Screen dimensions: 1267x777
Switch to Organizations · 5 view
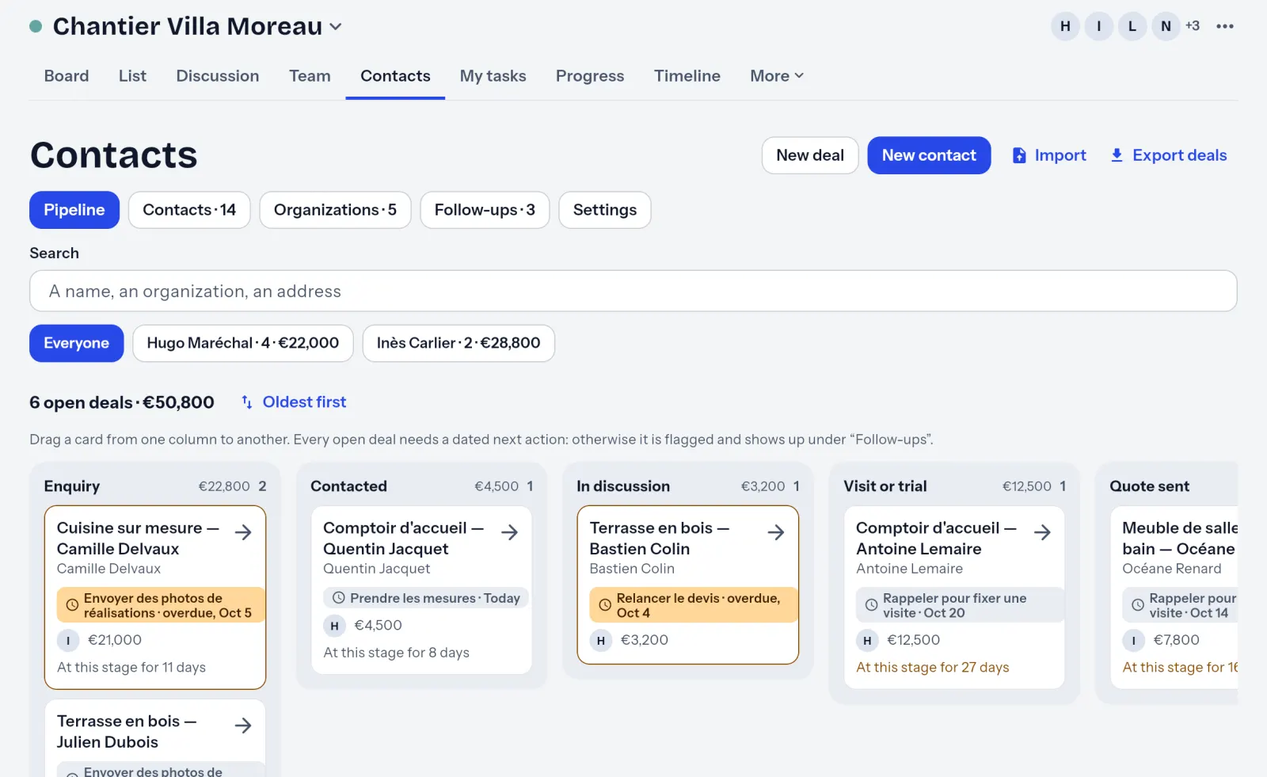pos(335,210)
